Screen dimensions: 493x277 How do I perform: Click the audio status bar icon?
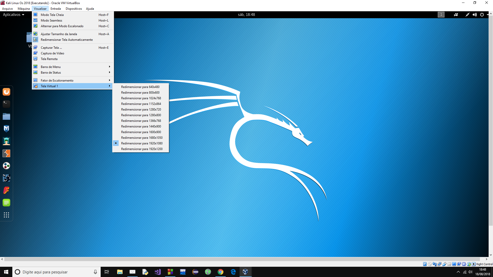(435, 264)
